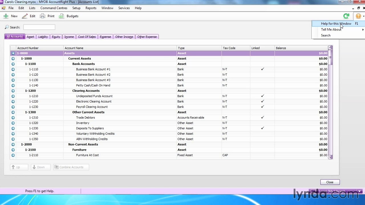Click the Balance column header
The image size is (365, 205).
click(x=301, y=48)
